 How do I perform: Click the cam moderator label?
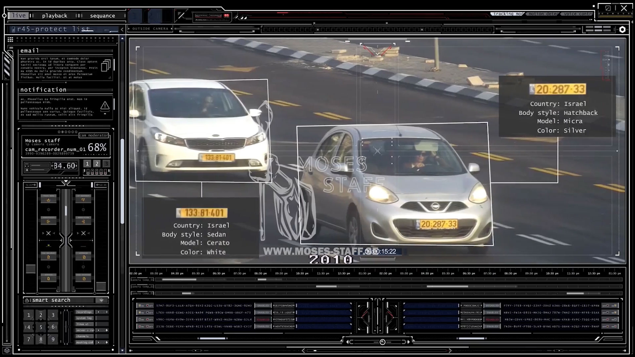(x=94, y=135)
